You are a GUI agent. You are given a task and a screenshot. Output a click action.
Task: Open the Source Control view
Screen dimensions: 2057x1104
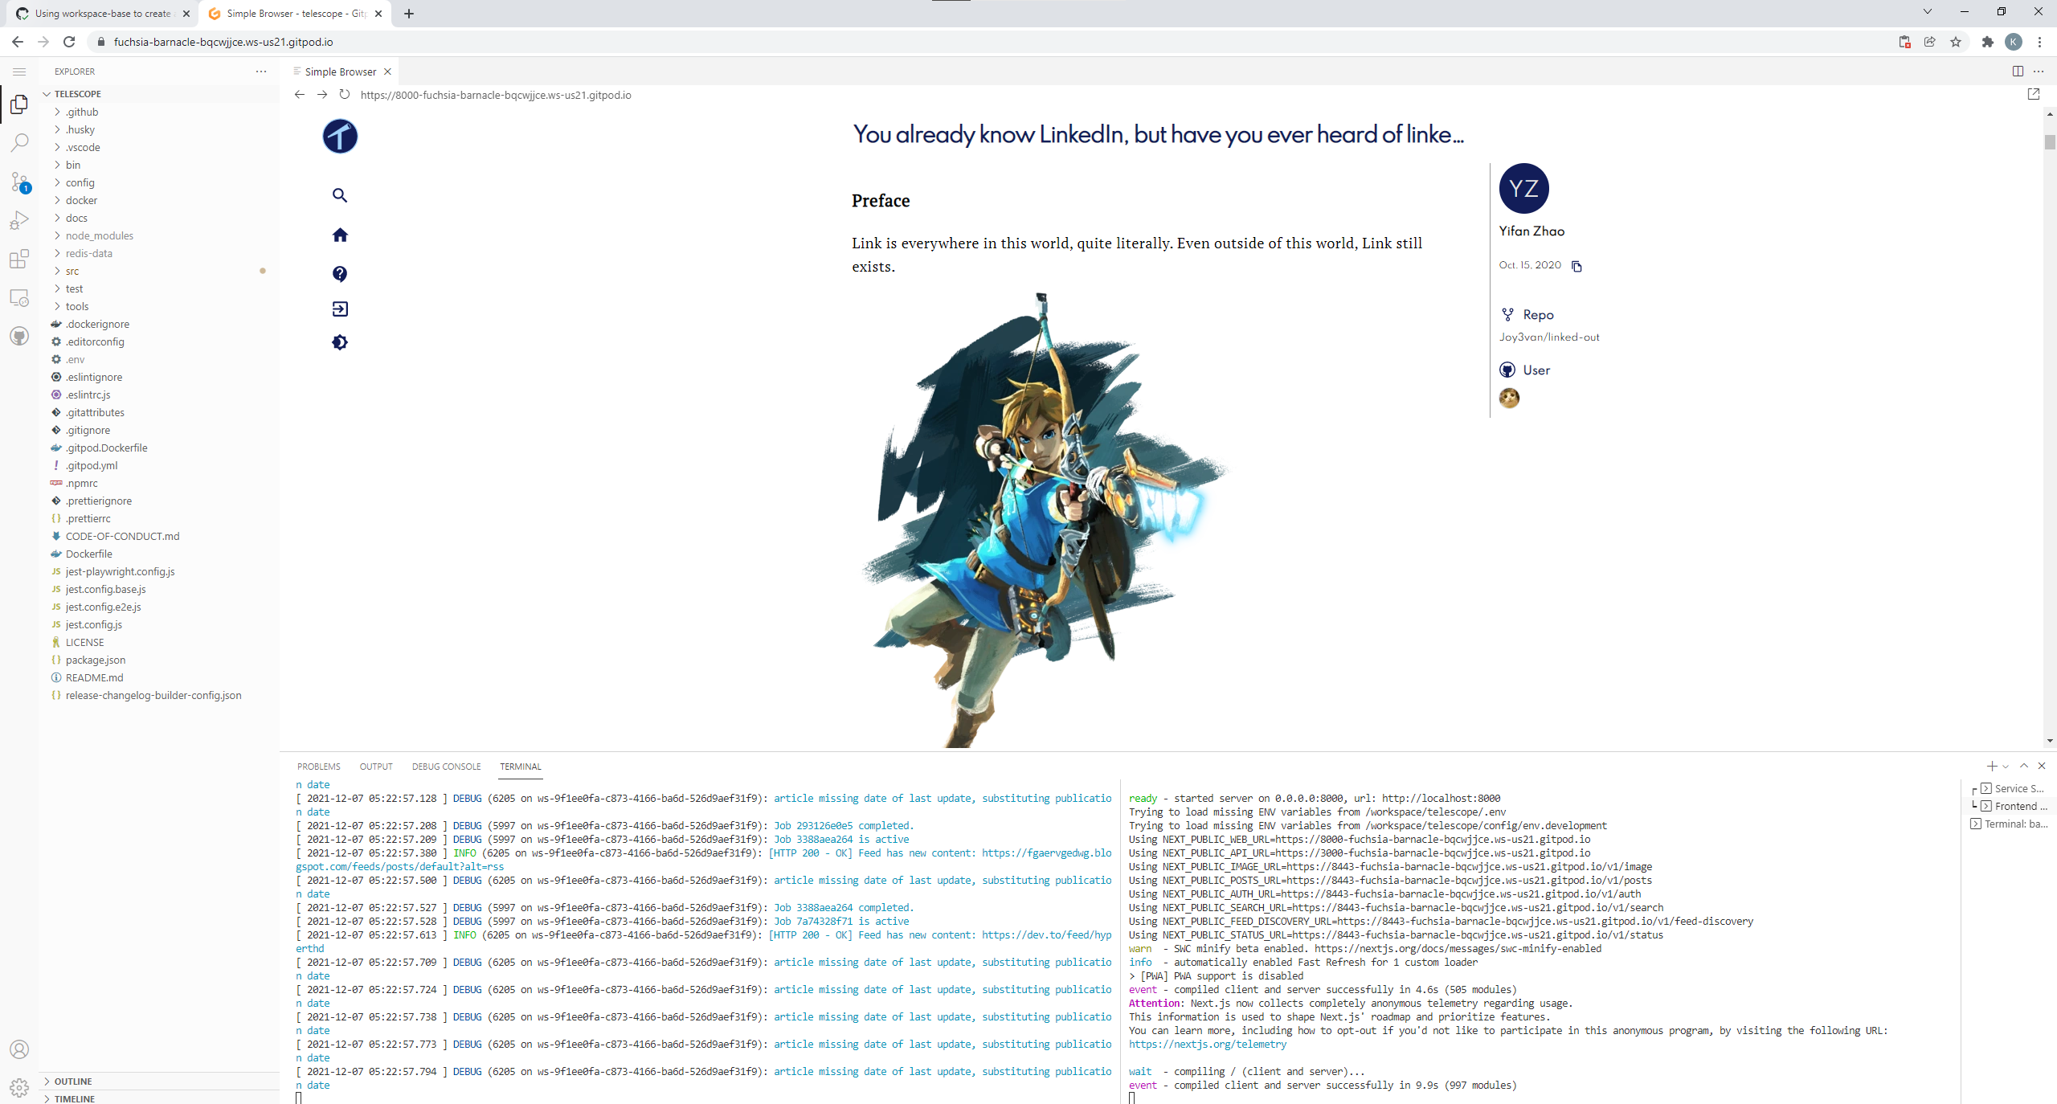coord(19,182)
